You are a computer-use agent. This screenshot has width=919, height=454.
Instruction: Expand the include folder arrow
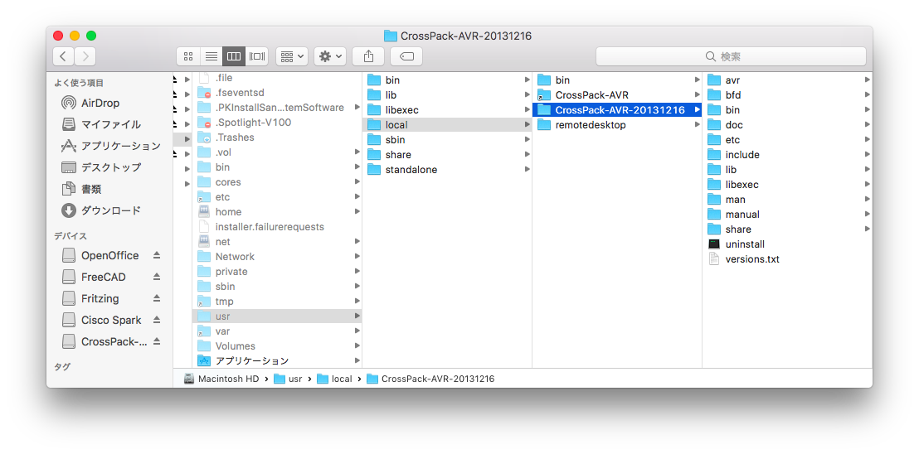click(x=867, y=154)
